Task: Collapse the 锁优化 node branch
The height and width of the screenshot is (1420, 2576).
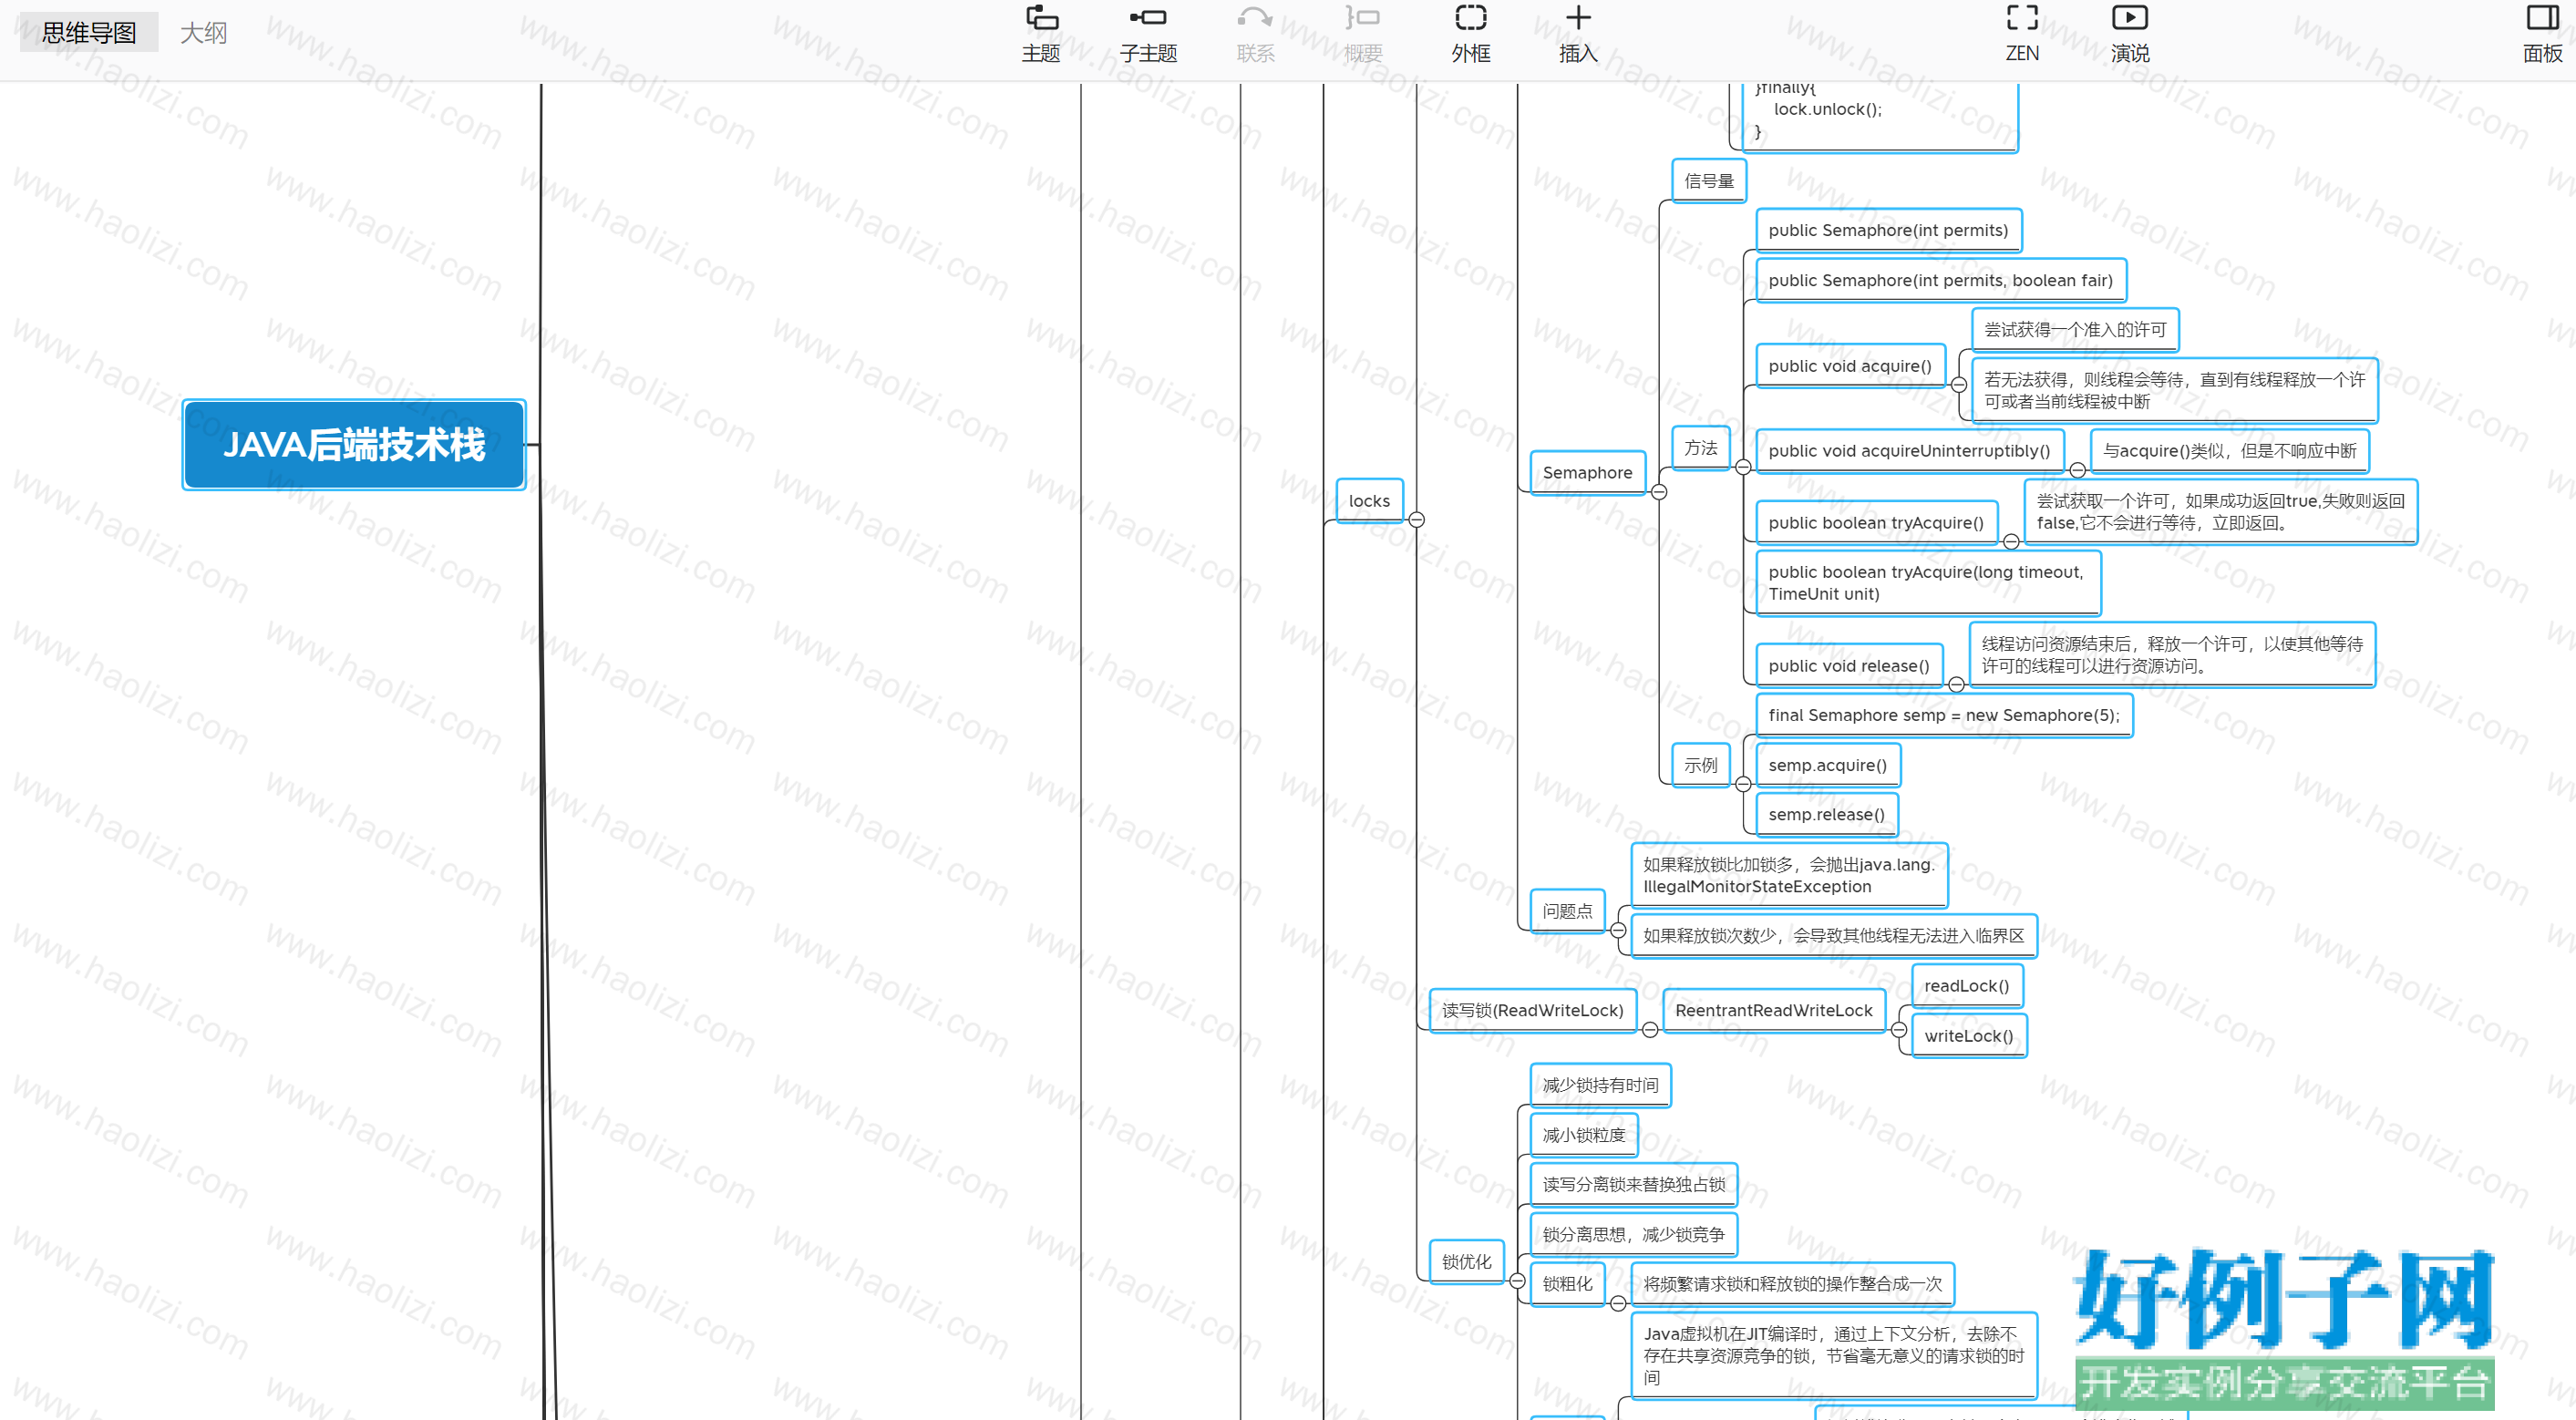Action: [x=1517, y=1281]
